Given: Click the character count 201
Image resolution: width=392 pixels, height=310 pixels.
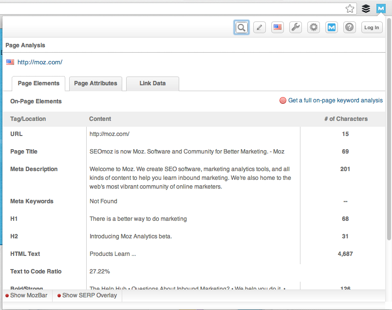Looking at the screenshot, I should pyautogui.click(x=345, y=169).
